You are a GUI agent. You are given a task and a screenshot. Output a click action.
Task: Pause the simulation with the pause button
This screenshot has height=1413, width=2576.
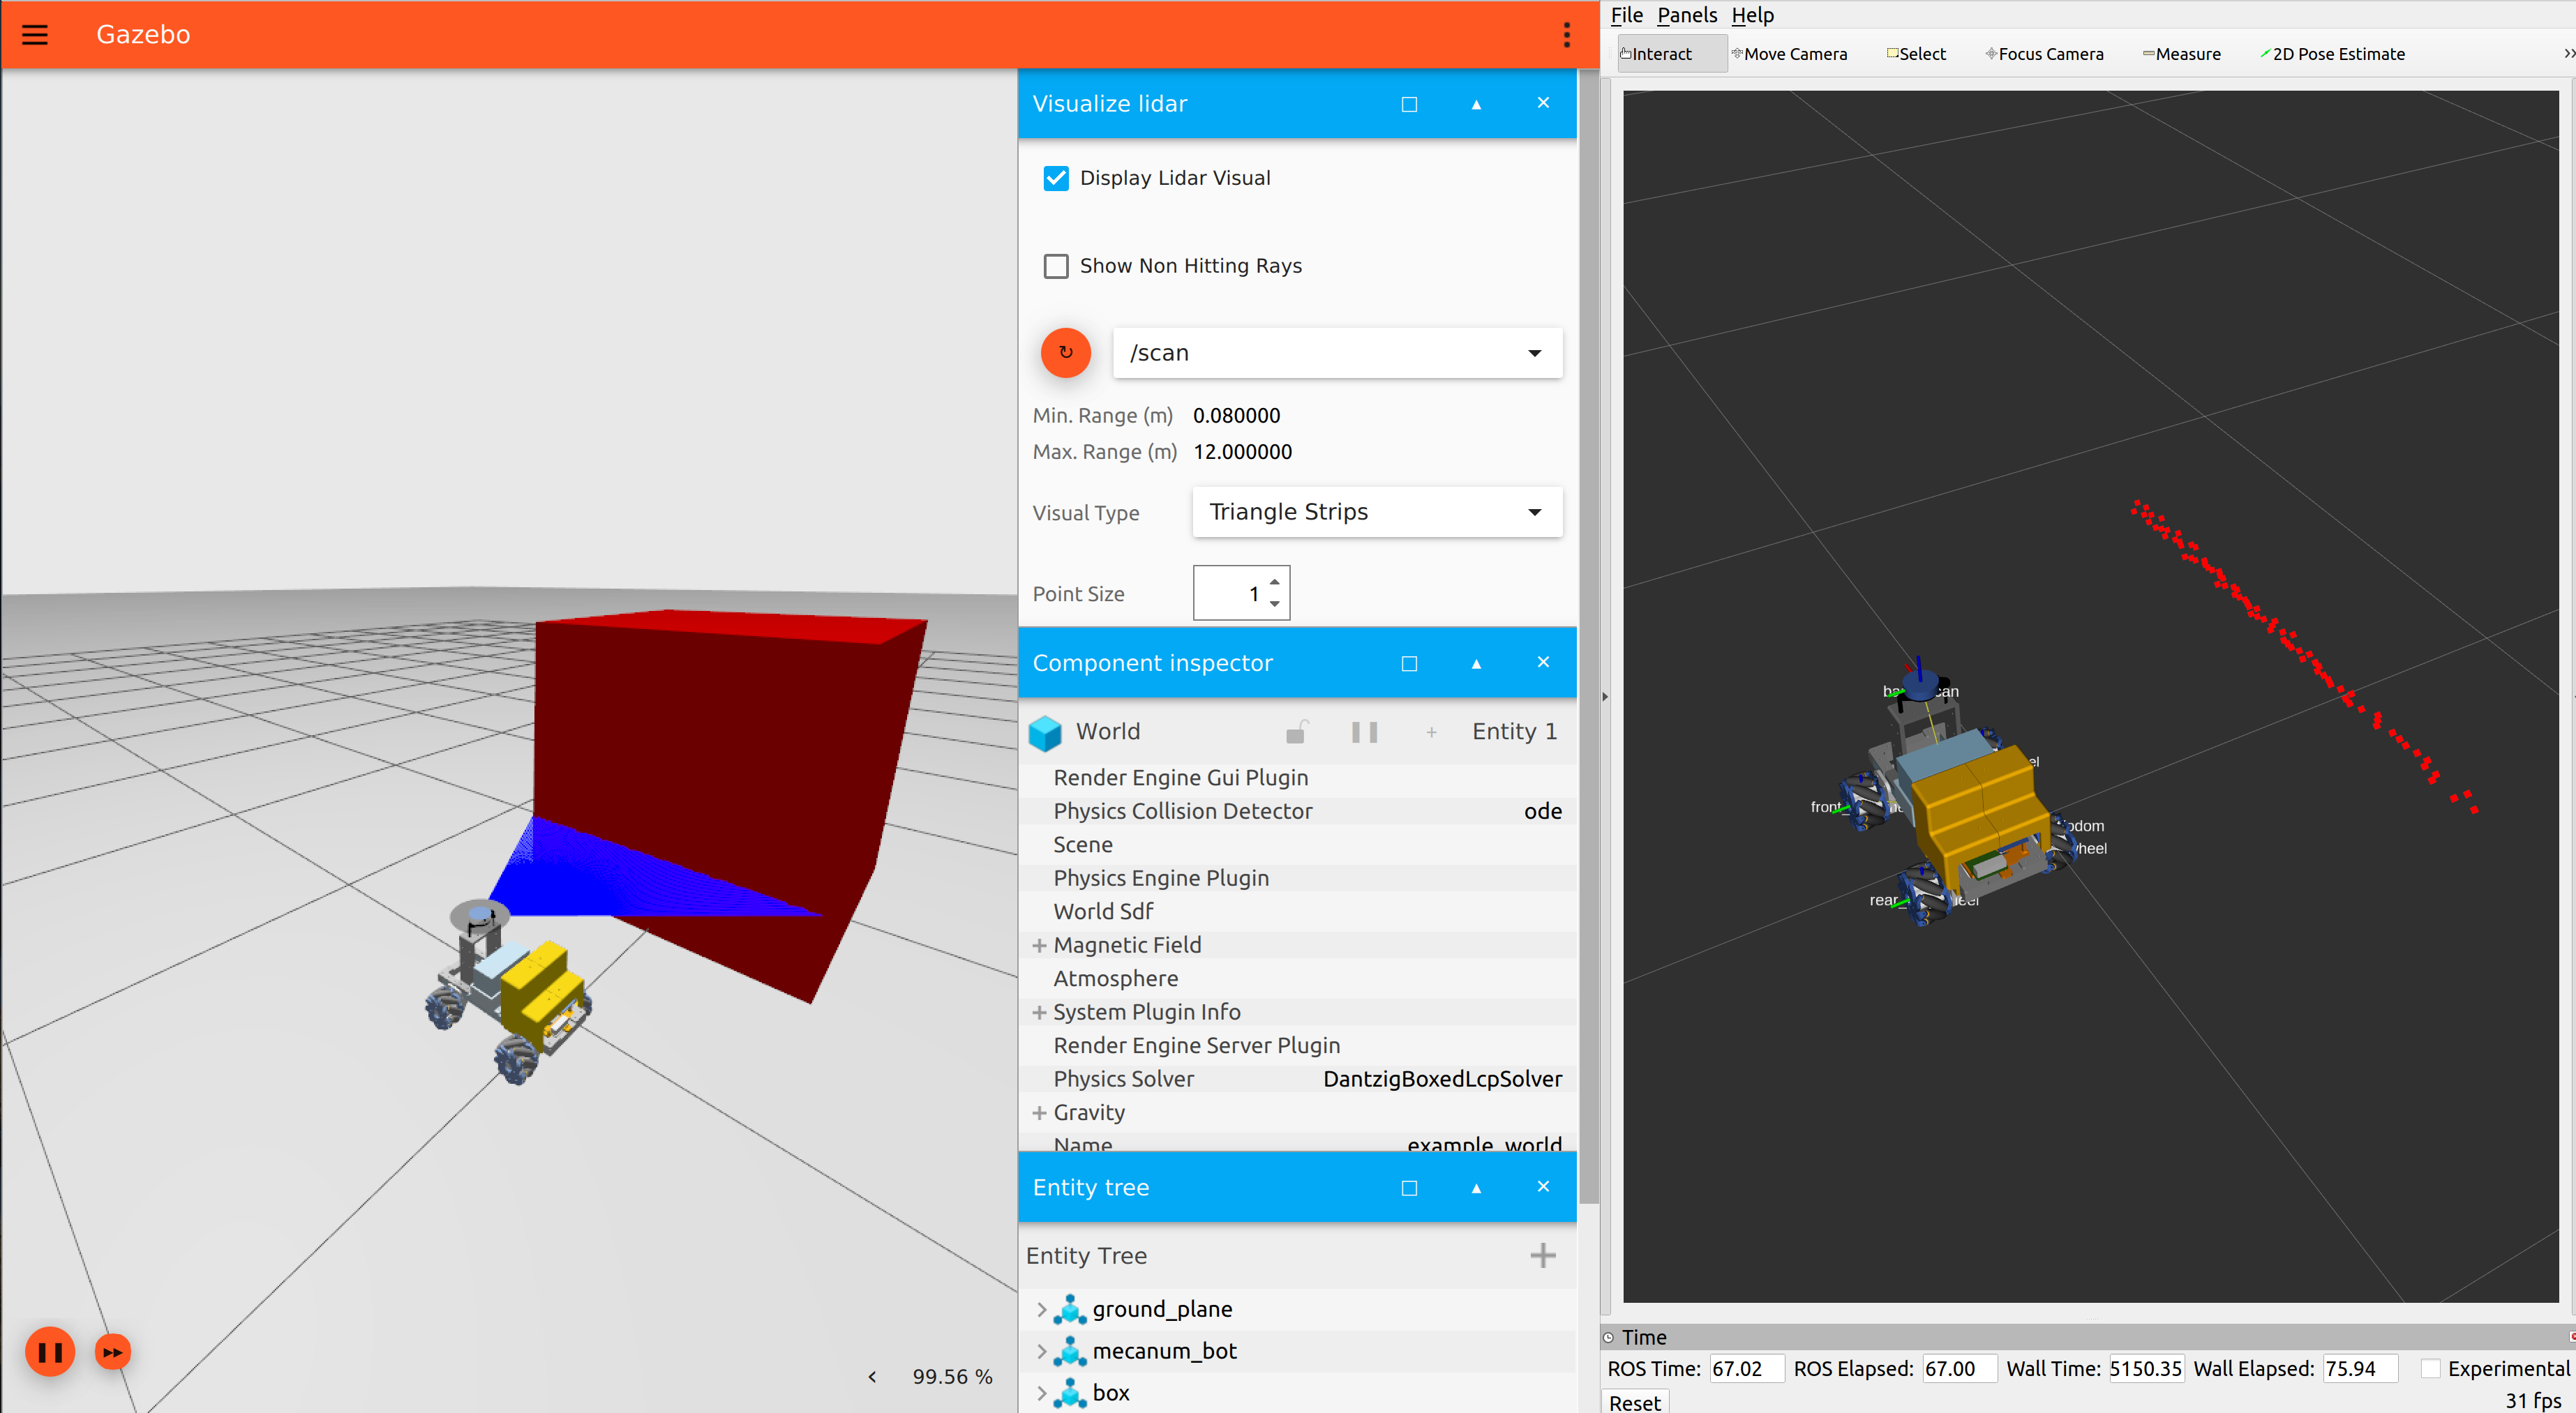(50, 1352)
